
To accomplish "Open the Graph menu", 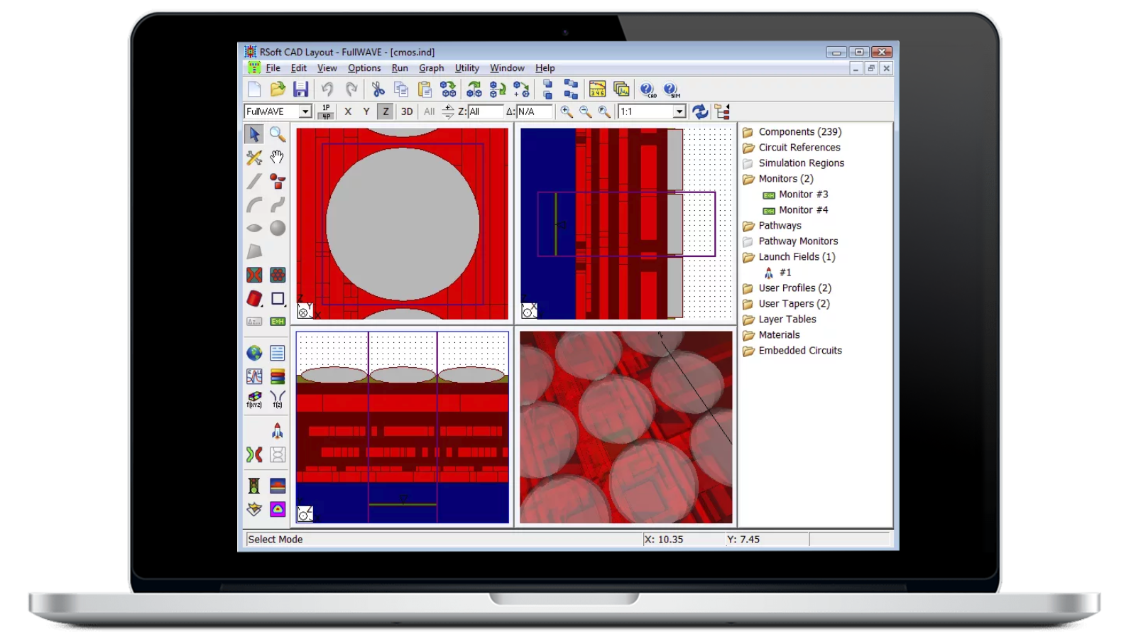I will tap(432, 68).
